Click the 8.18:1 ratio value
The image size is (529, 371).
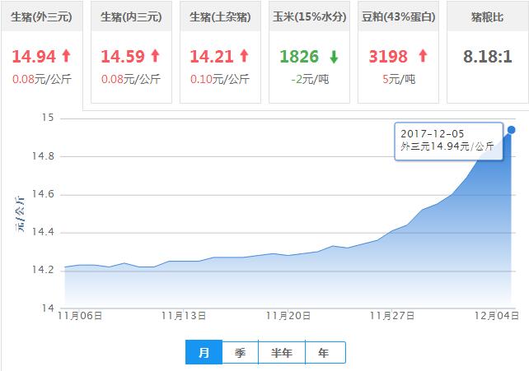tap(488, 56)
